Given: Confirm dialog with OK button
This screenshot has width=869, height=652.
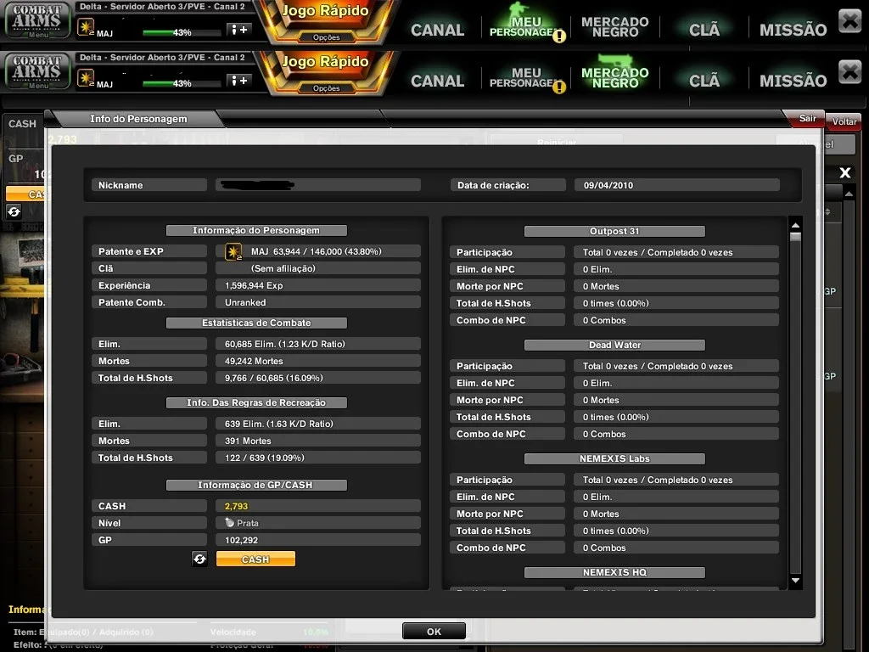Looking at the screenshot, I should (x=434, y=632).
